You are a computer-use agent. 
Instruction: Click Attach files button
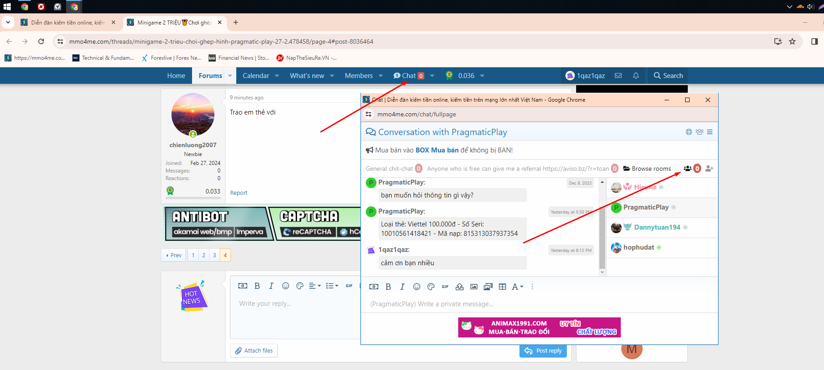pos(254,351)
